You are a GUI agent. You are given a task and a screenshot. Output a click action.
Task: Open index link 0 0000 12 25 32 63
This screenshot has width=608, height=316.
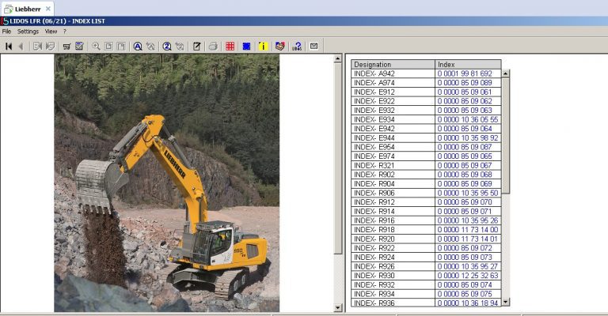(468, 276)
